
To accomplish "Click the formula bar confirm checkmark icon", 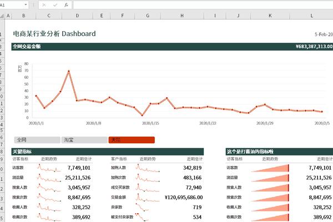I will 55,5.
